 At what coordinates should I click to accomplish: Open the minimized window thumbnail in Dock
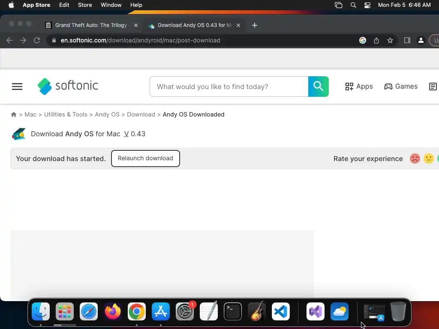[374, 312]
